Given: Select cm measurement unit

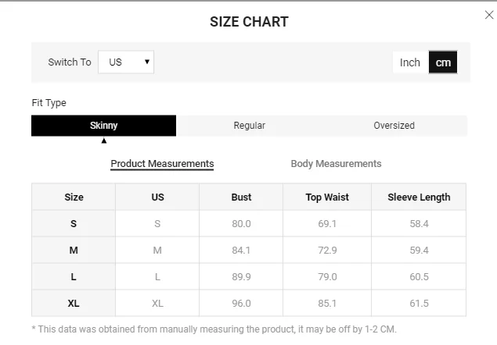Looking at the screenshot, I should click(x=443, y=62).
